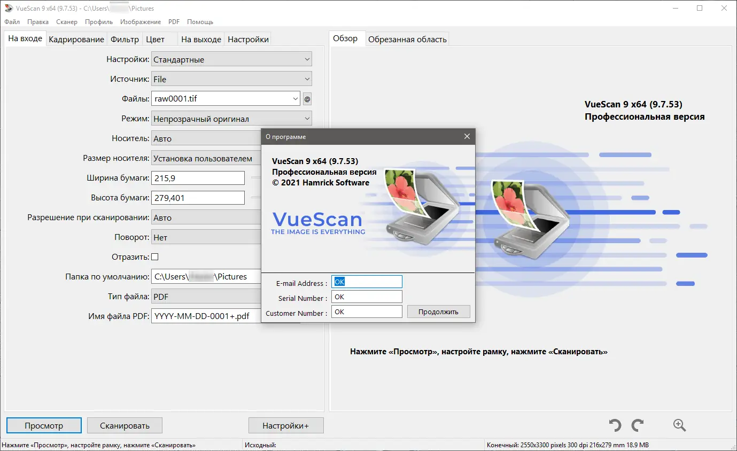This screenshot has height=451, width=737.
Task: Open the Изображение menu
Action: click(141, 22)
